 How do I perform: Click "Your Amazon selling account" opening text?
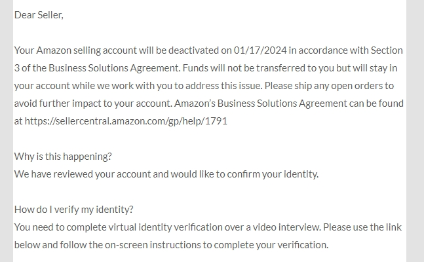coord(75,50)
